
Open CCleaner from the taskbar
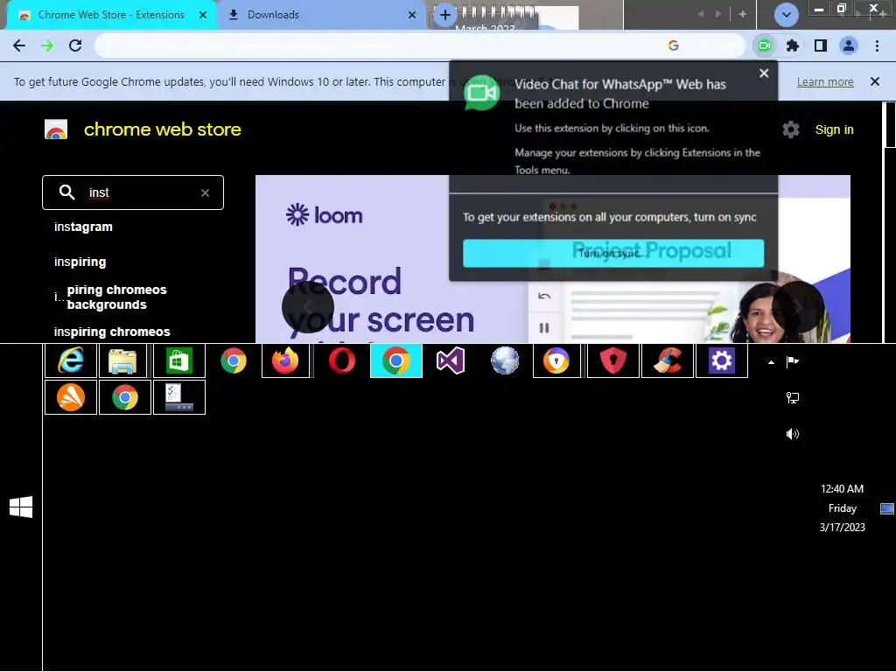[668, 360]
